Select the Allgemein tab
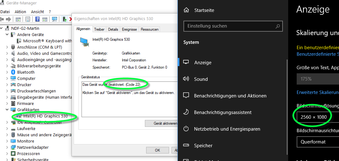The height and width of the screenshot is (161, 339). (83, 29)
